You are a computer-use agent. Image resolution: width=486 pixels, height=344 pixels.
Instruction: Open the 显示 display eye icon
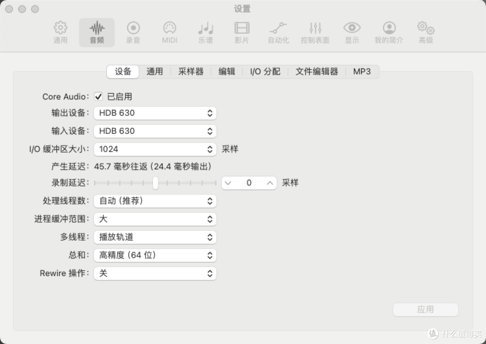coord(352,32)
